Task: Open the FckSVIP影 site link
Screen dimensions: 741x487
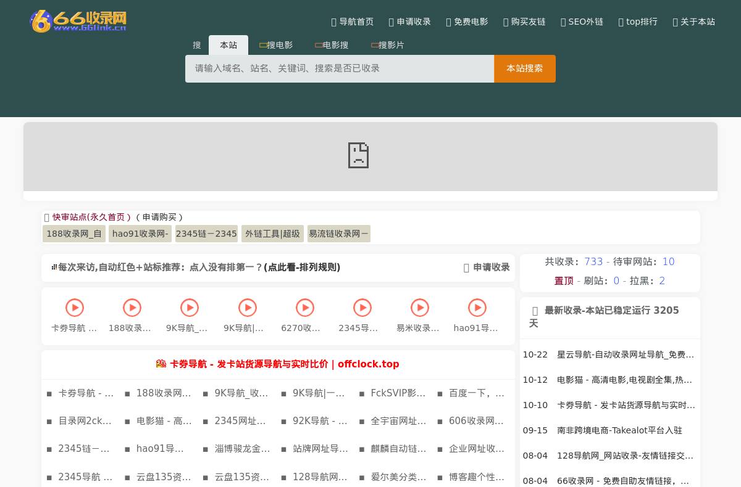Action: [398, 393]
